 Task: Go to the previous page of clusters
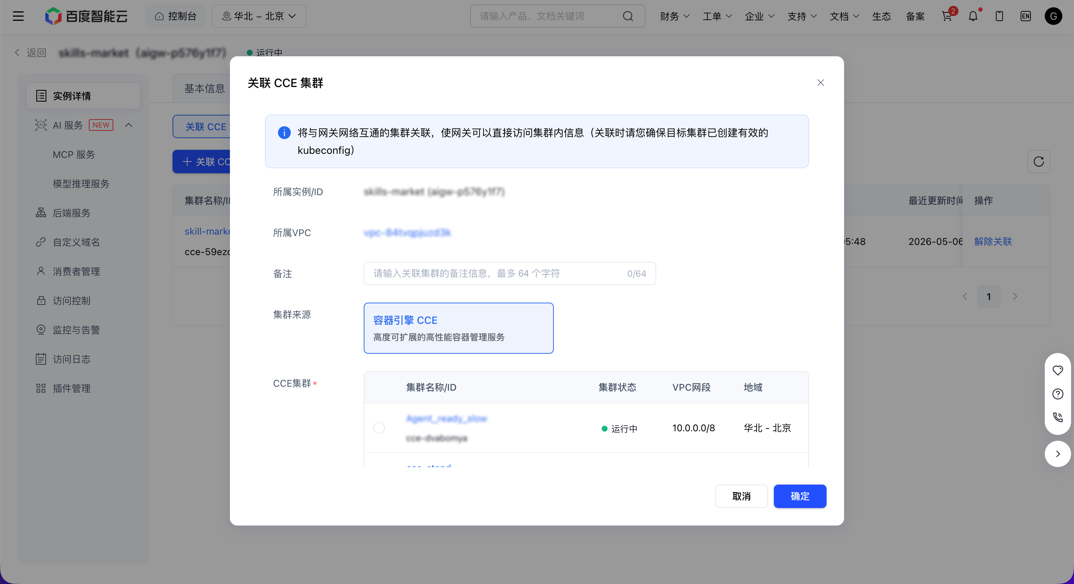tap(965, 296)
